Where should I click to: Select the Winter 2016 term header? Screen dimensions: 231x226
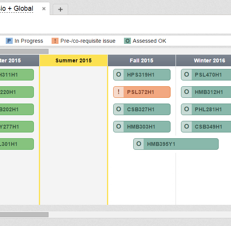pyautogui.click(x=209, y=60)
